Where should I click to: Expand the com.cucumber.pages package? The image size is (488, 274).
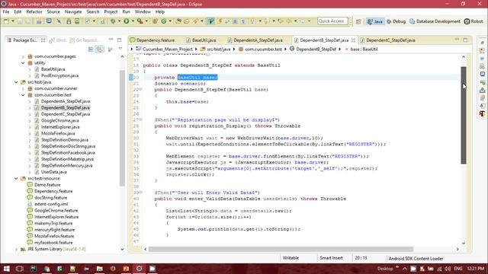tap(23, 56)
